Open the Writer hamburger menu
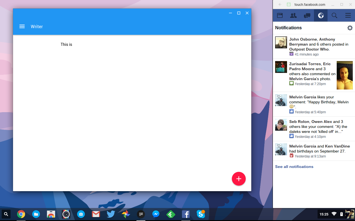 coord(22,27)
